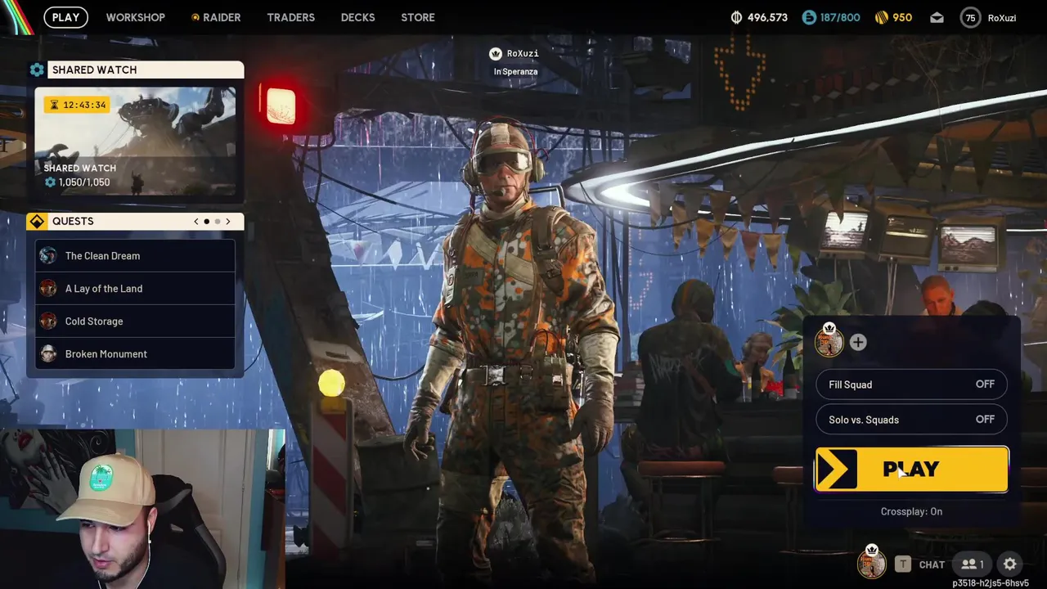Image resolution: width=1047 pixels, height=589 pixels.
Task: Toggle Fill Squad setting
Action: (x=911, y=384)
